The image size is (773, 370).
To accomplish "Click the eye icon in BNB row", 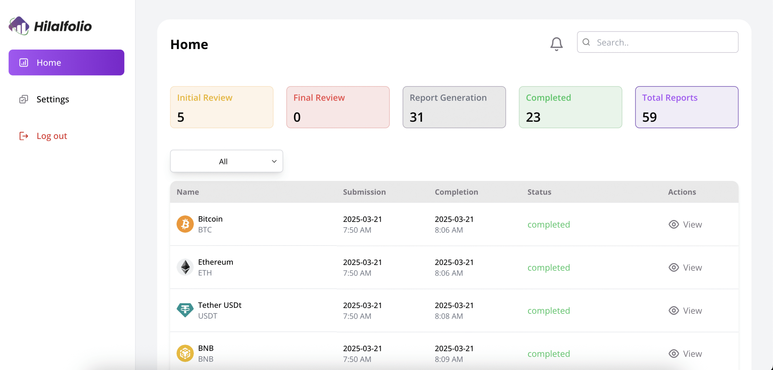I will pos(674,354).
